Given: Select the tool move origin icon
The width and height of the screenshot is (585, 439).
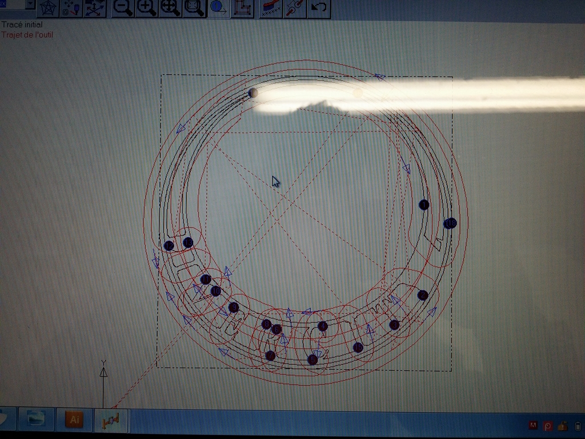Looking at the screenshot, I should pyautogui.click(x=71, y=8).
